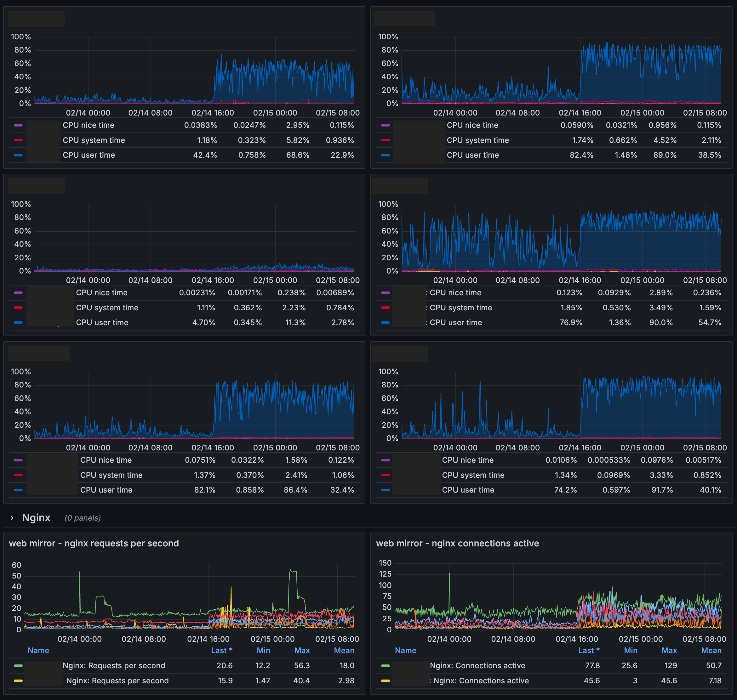
Task: Open panel menu for web mirror nginx requests per second
Action: [94, 543]
